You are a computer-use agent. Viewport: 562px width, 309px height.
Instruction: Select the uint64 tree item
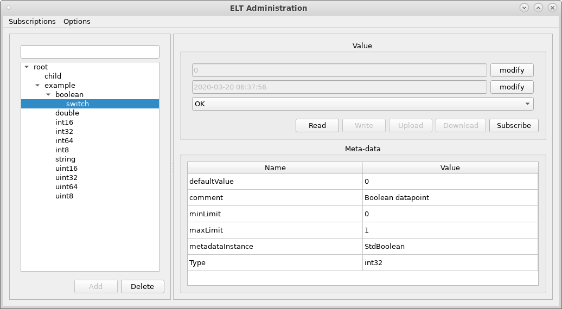click(x=66, y=187)
